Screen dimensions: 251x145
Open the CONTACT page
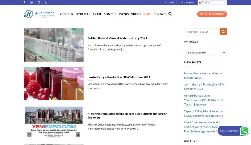tap(160, 14)
